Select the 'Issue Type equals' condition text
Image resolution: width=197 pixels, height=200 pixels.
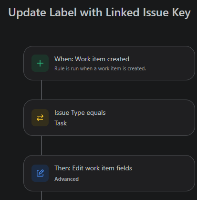coord(80,113)
